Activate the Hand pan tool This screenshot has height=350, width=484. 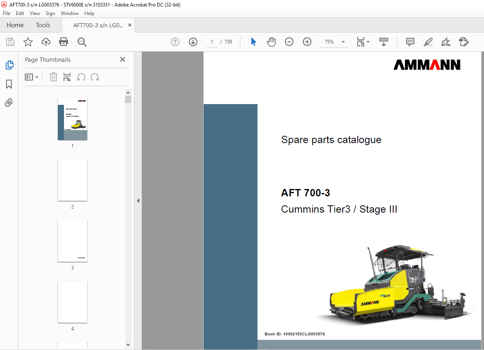271,42
